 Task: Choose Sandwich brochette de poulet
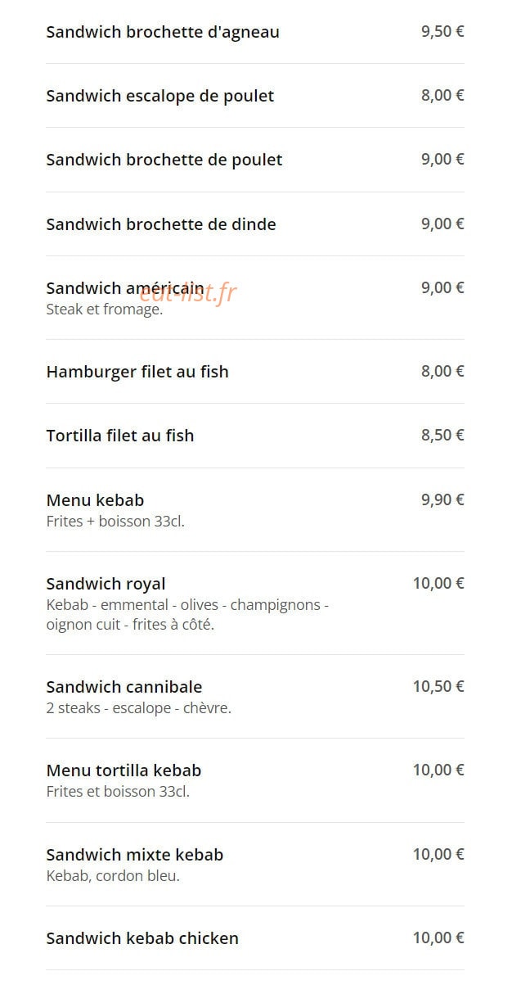tap(254, 160)
